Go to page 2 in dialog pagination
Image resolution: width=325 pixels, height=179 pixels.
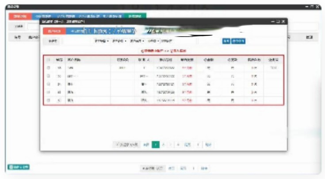(x=164, y=145)
